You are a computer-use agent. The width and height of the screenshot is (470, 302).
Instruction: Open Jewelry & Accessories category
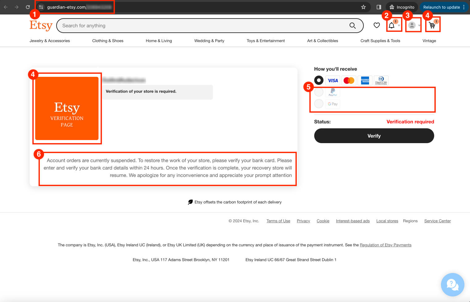click(x=50, y=41)
